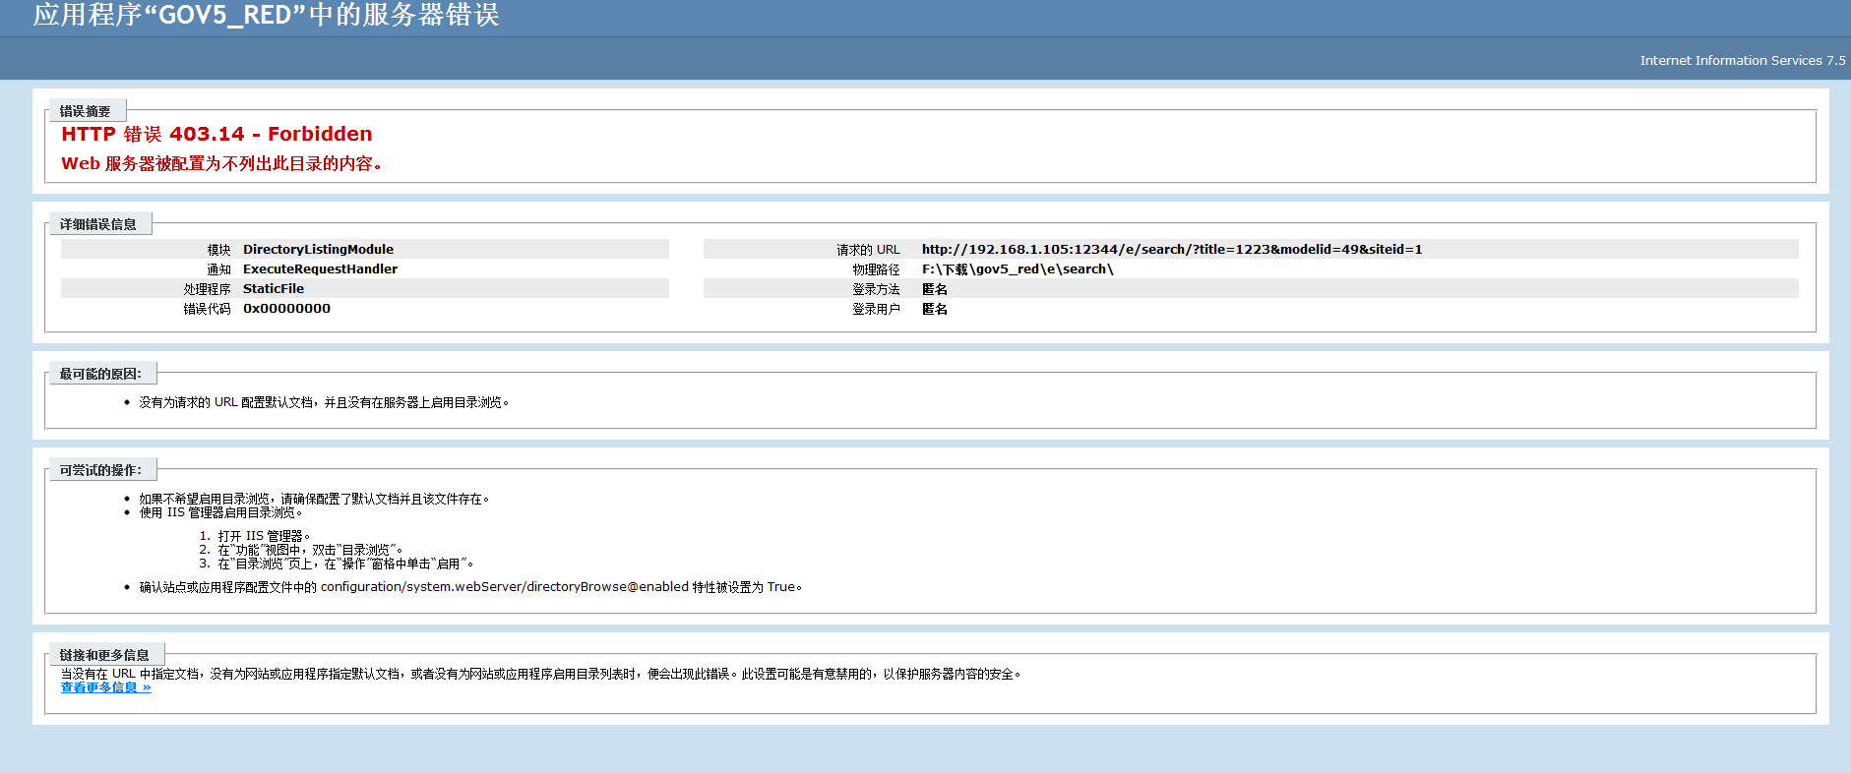Click the 详细错误信息 section label
The height and width of the screenshot is (773, 1851).
97,224
